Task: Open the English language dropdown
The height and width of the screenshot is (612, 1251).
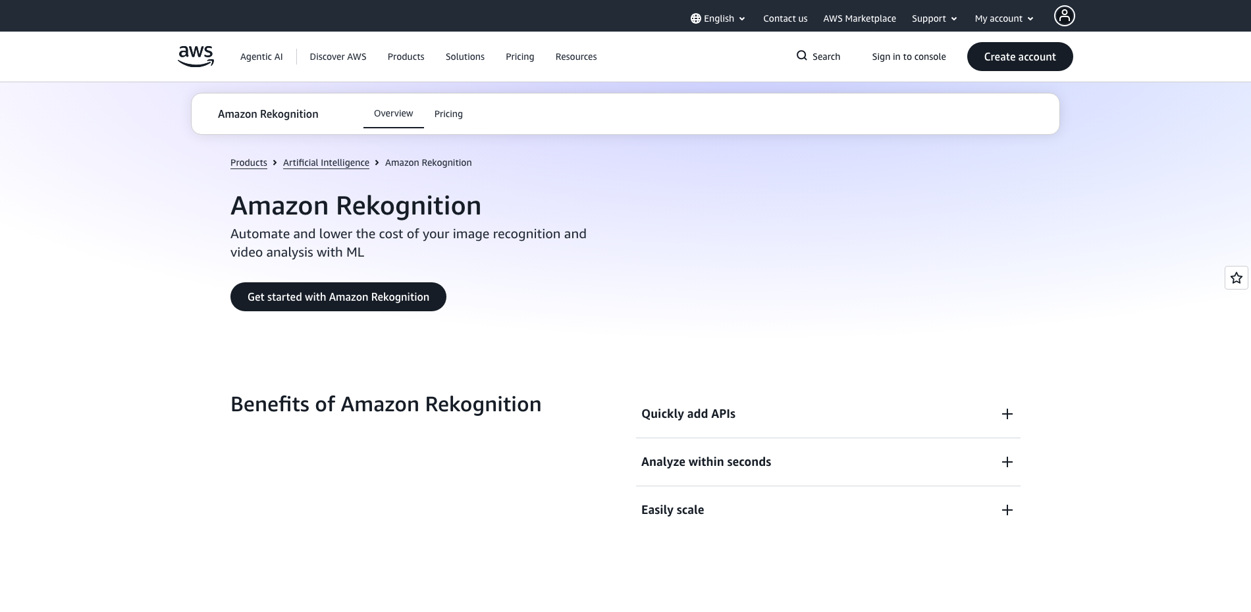Action: [x=718, y=18]
